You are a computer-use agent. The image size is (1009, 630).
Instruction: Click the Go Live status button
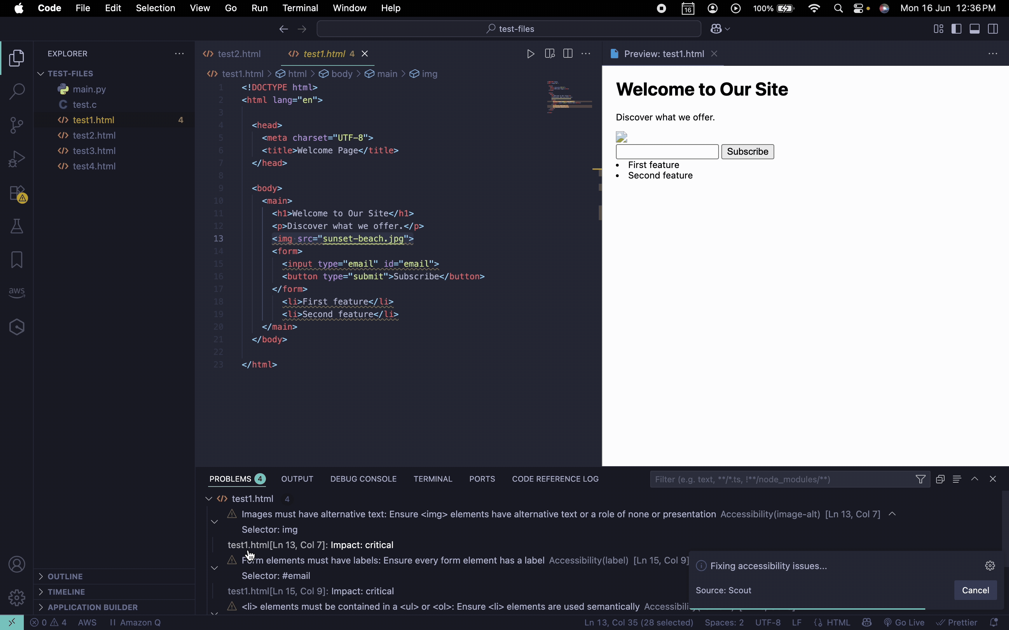tap(904, 623)
